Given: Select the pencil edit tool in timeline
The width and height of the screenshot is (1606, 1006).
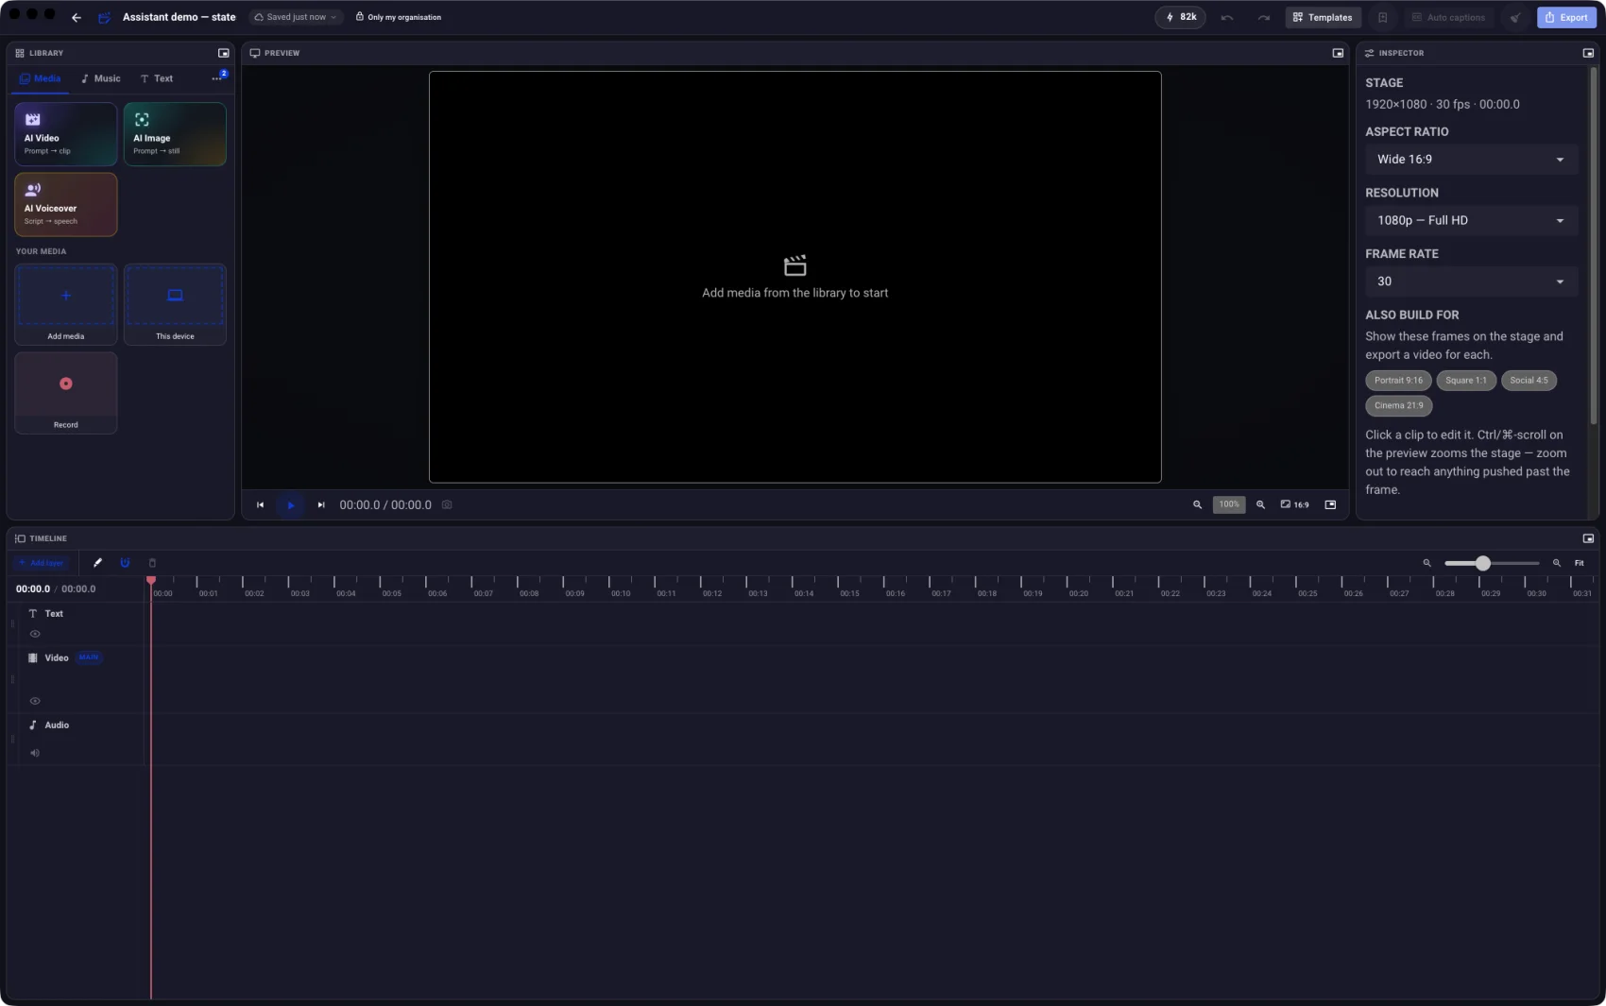Looking at the screenshot, I should [x=97, y=563].
